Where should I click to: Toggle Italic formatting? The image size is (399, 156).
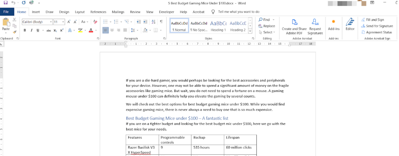tap(32, 30)
